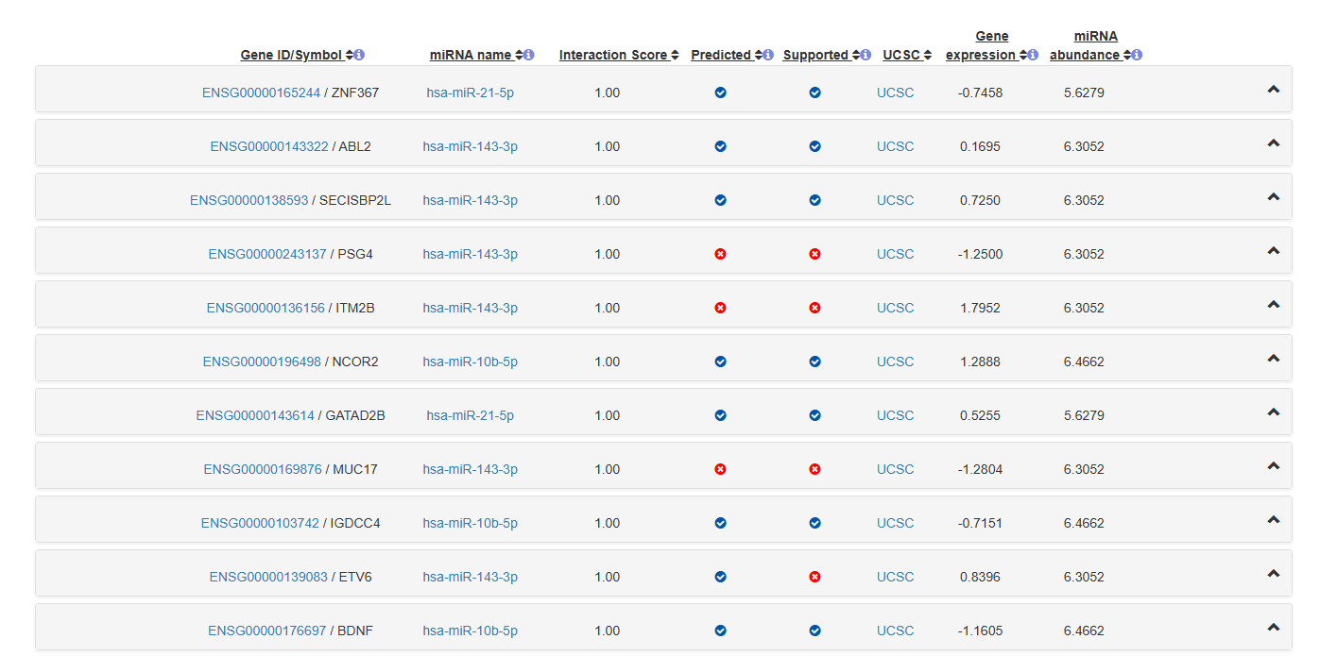Open hsa-miR-21-5p link in GATAD2B row

point(470,415)
